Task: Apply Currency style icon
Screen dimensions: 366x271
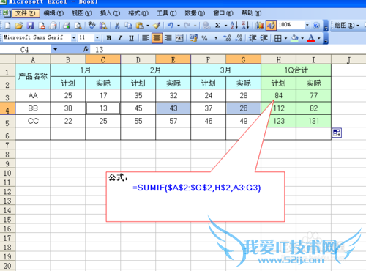Action: pos(193,38)
